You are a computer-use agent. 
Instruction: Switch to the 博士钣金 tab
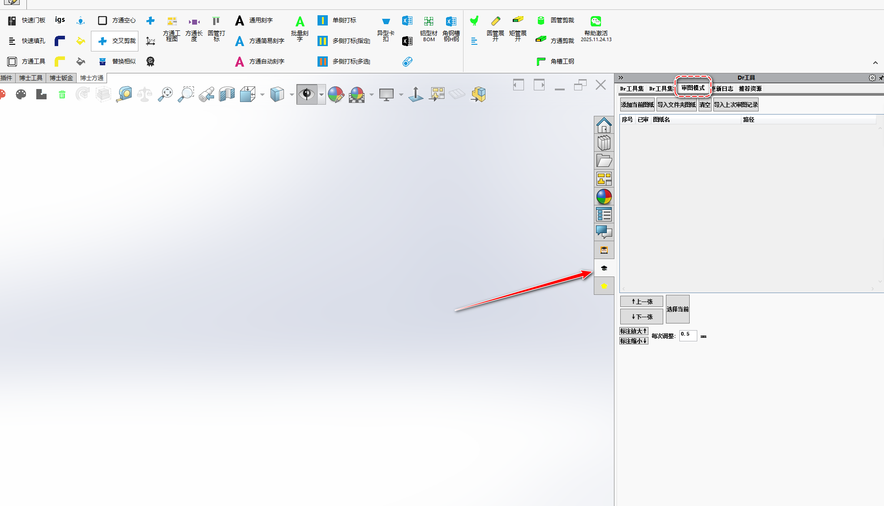point(61,78)
